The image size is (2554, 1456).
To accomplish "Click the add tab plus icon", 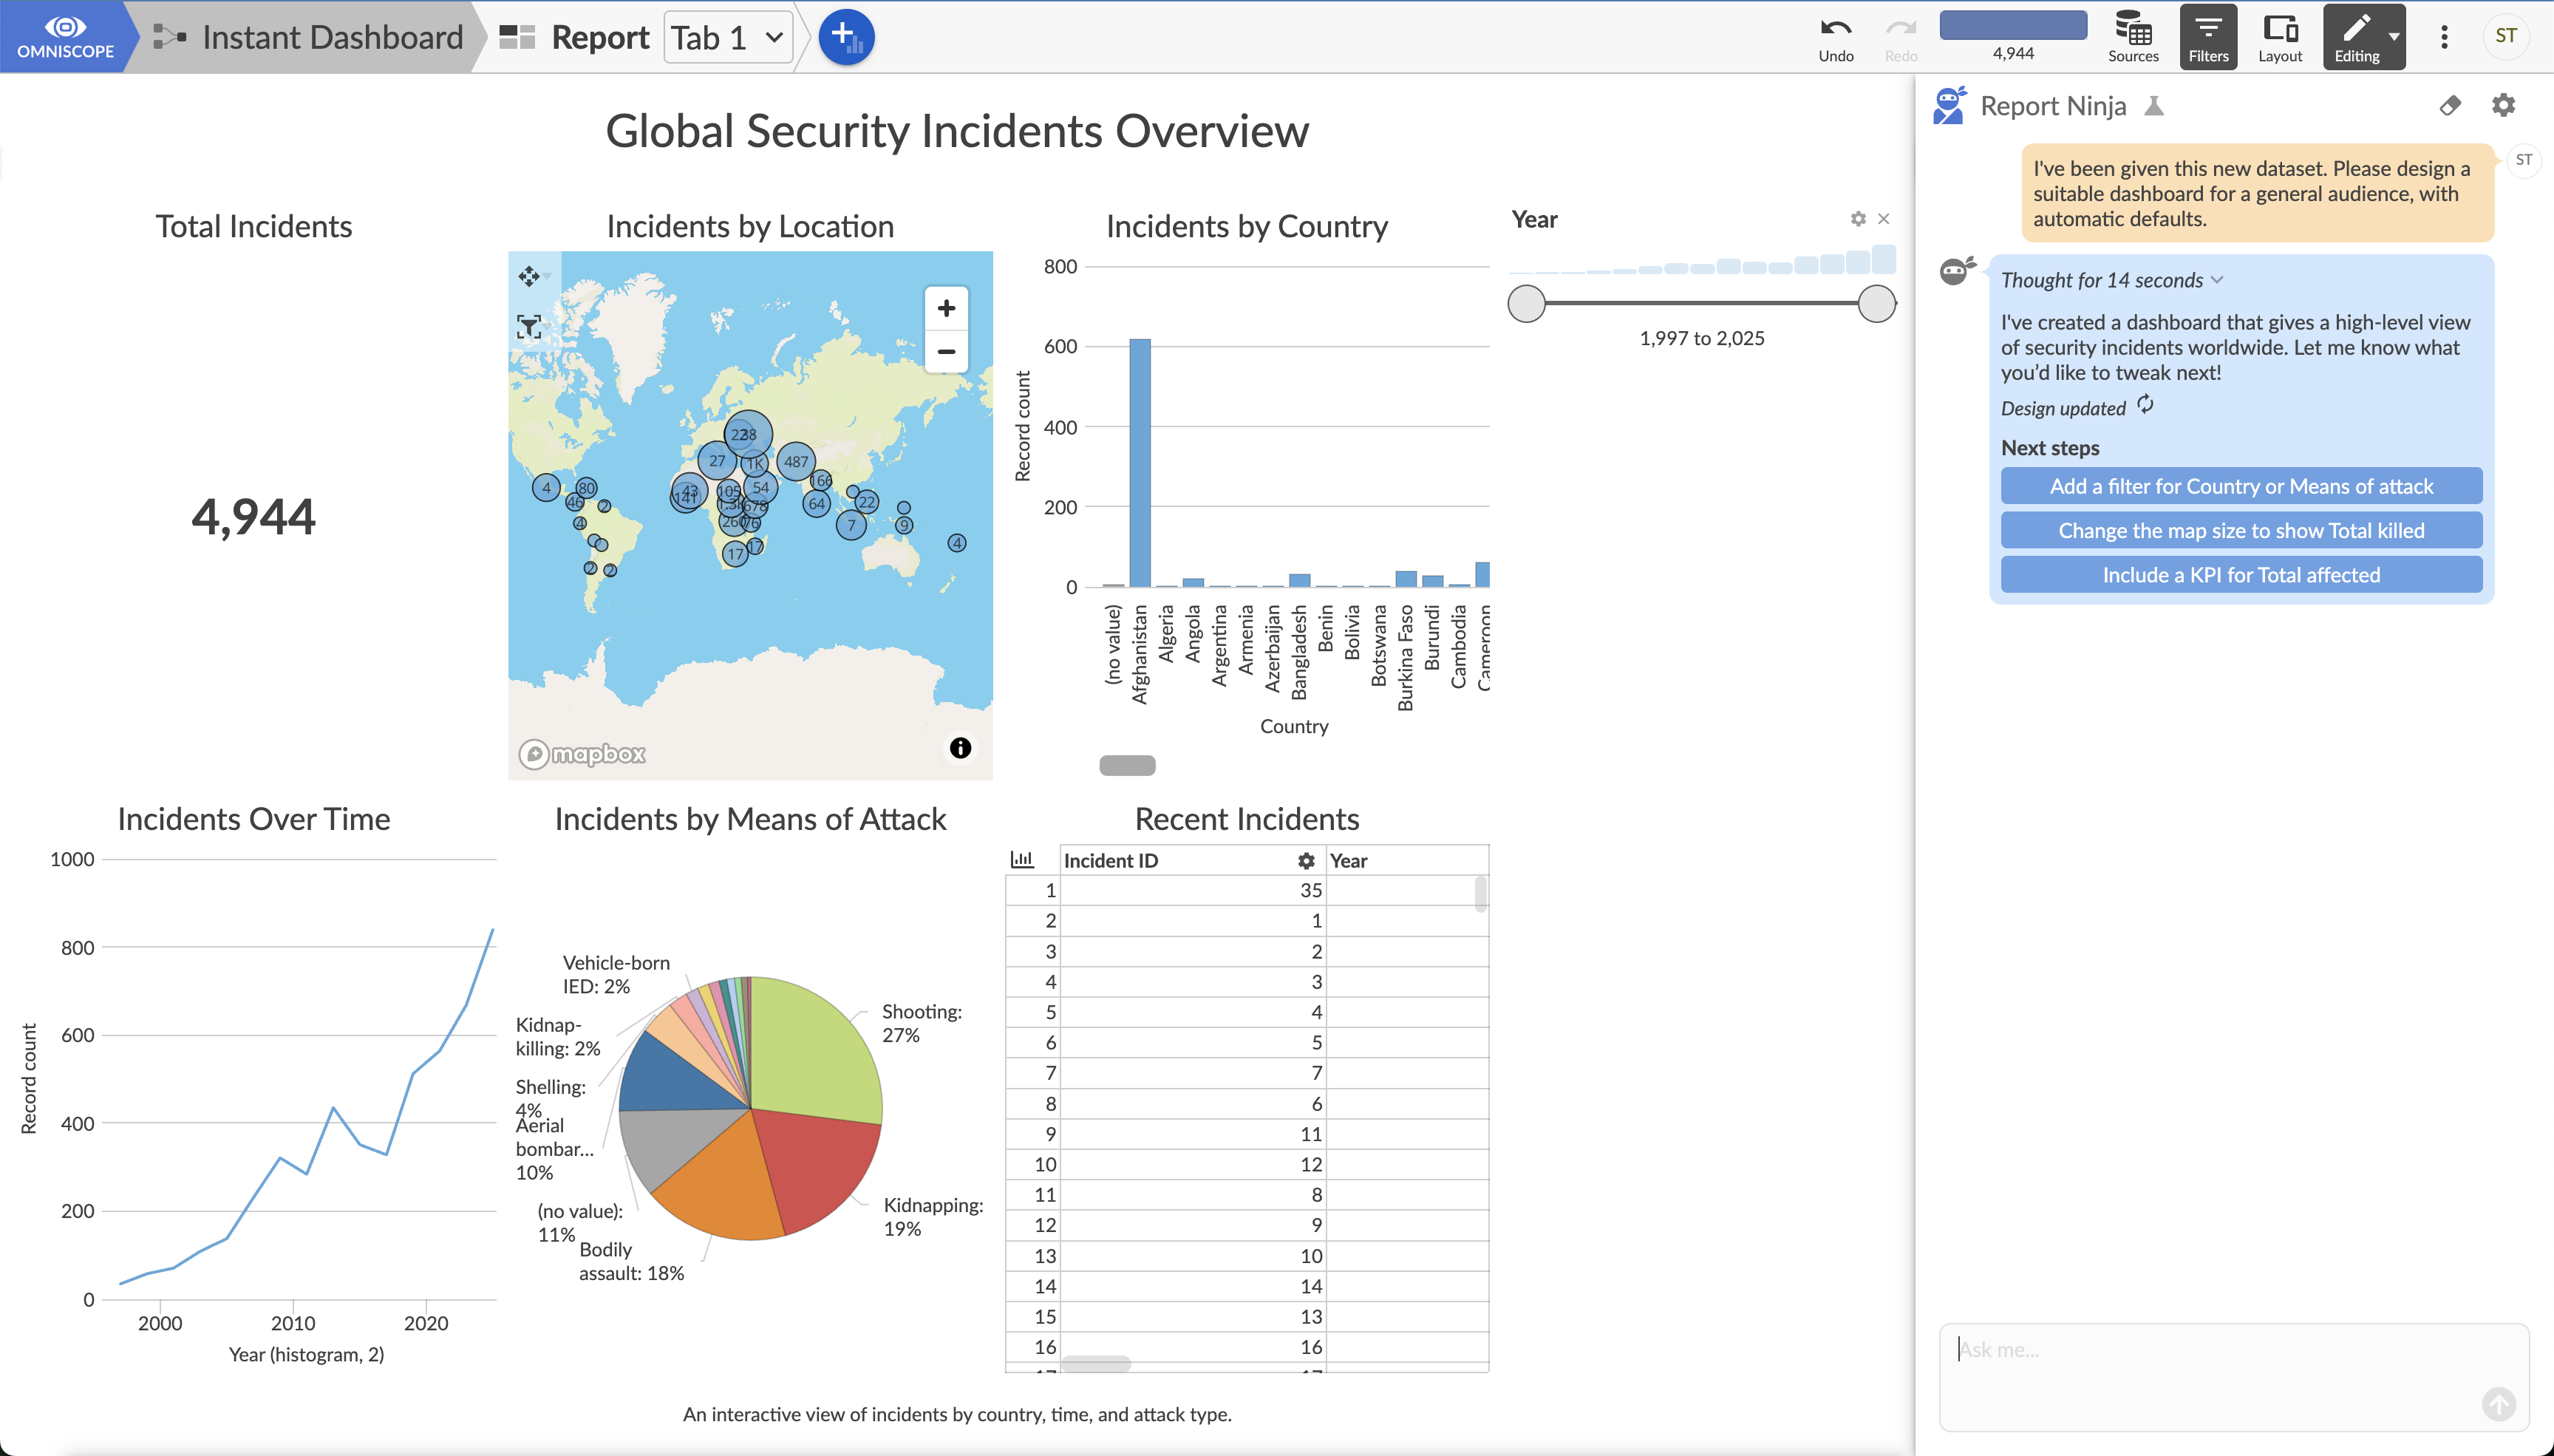I will (x=845, y=37).
